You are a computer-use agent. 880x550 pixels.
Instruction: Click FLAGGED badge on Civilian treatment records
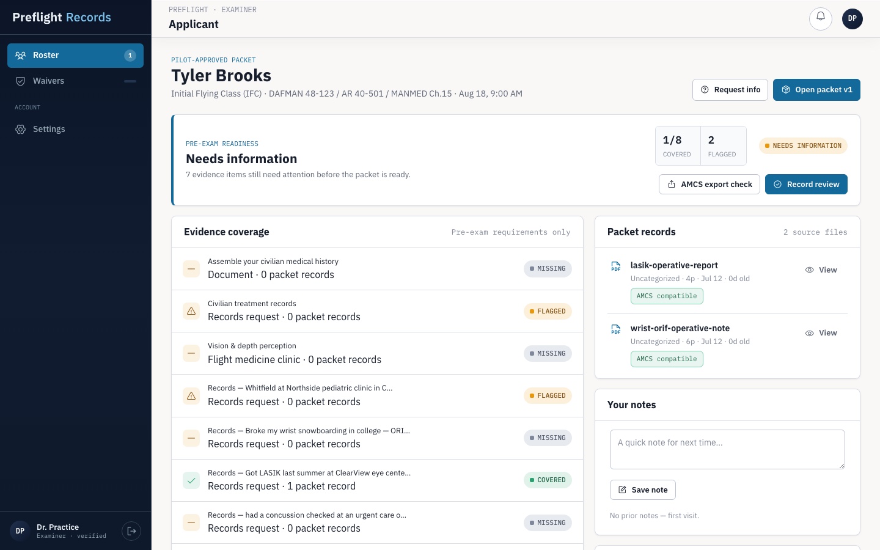(x=548, y=312)
